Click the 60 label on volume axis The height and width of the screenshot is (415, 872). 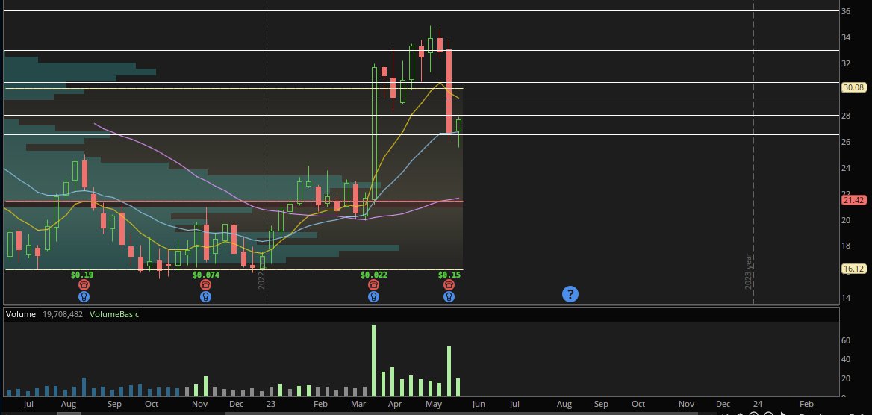point(845,340)
